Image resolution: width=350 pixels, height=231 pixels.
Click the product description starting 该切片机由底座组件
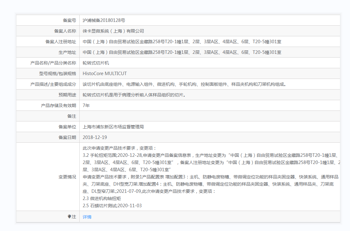pos(184,84)
